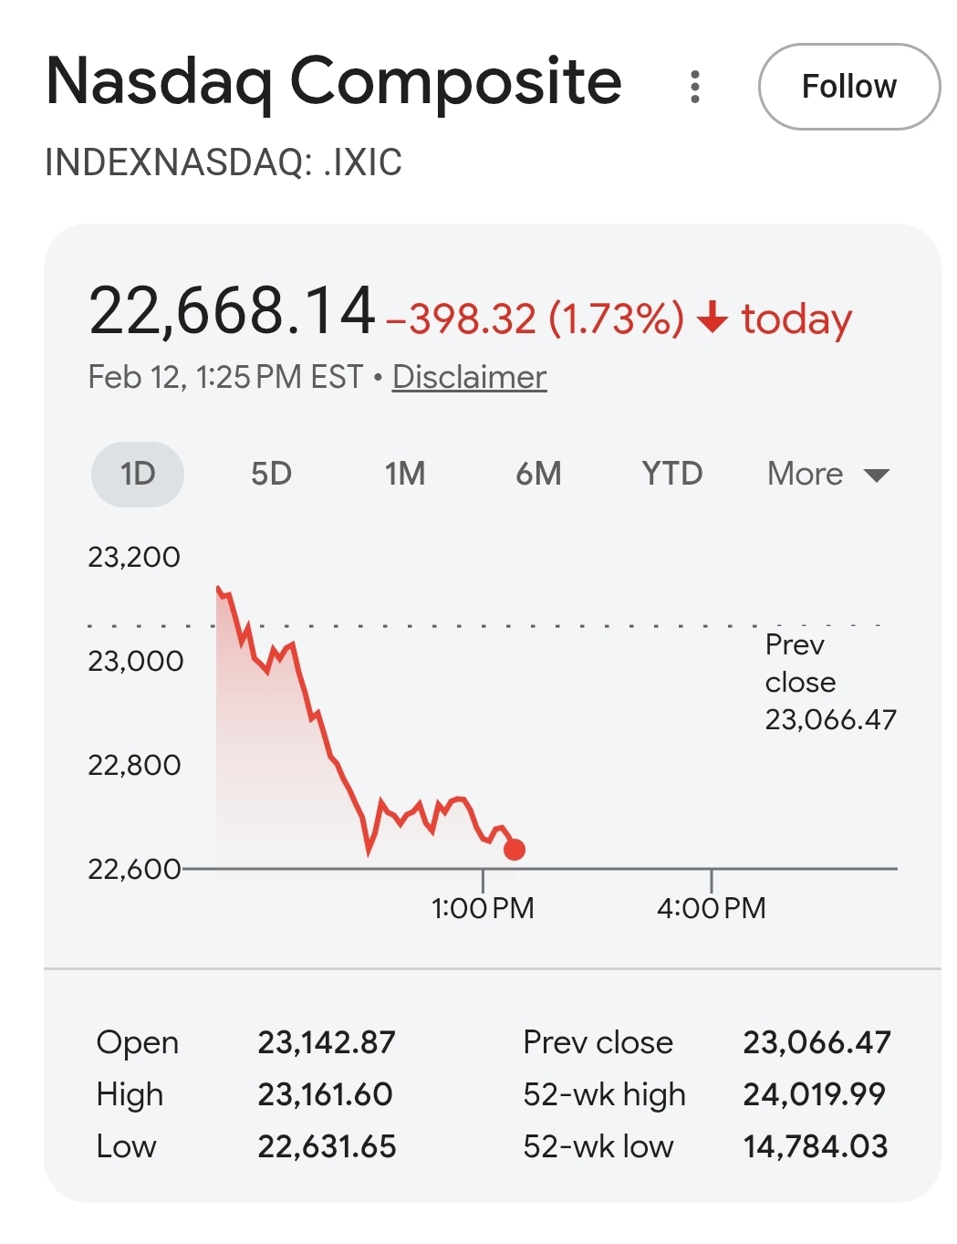Click the 52-wk high value 24,019.99
The height and width of the screenshot is (1244, 957).
(815, 1094)
